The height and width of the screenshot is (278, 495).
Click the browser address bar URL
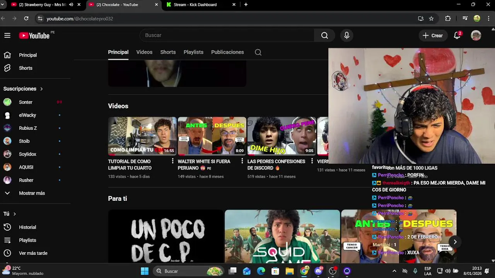80,19
